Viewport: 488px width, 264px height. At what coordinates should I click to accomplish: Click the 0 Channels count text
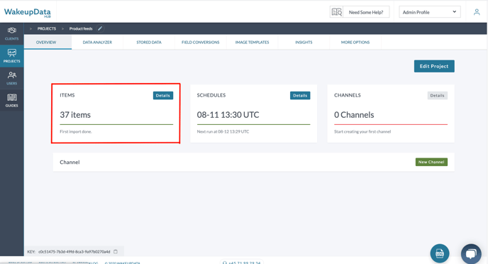click(354, 115)
